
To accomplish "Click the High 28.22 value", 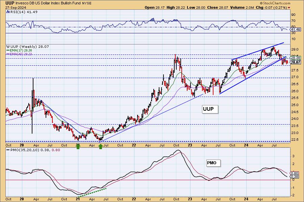I will pos(176,7).
